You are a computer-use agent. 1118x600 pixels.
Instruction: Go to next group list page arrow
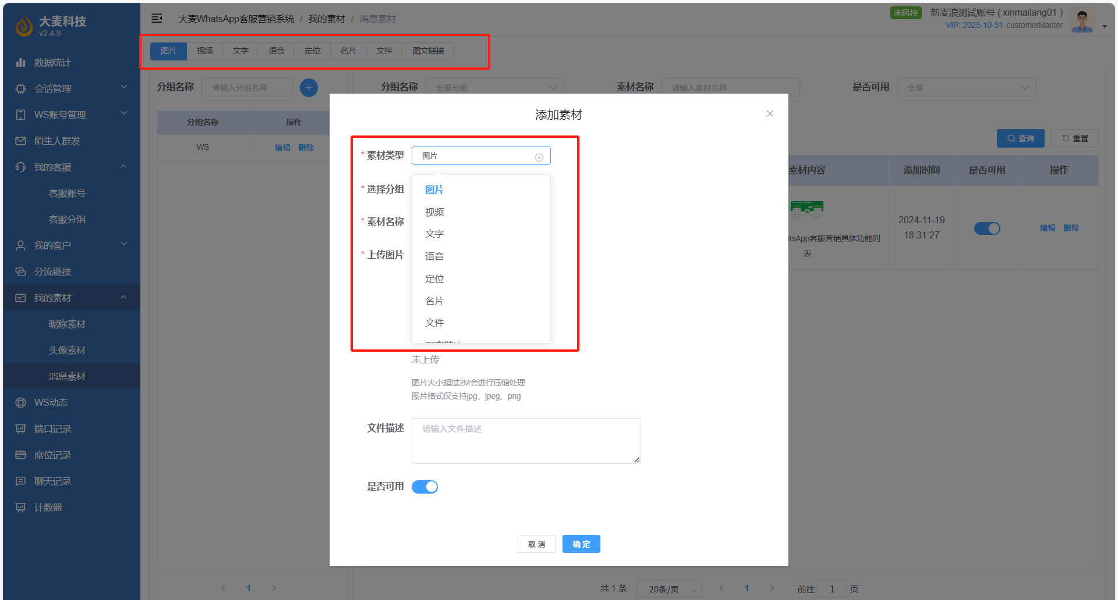[x=274, y=588]
